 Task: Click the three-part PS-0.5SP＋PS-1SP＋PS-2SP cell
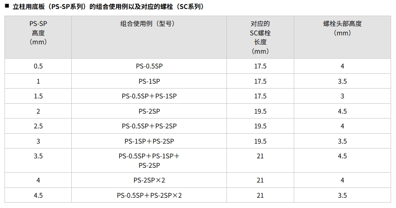(149, 161)
